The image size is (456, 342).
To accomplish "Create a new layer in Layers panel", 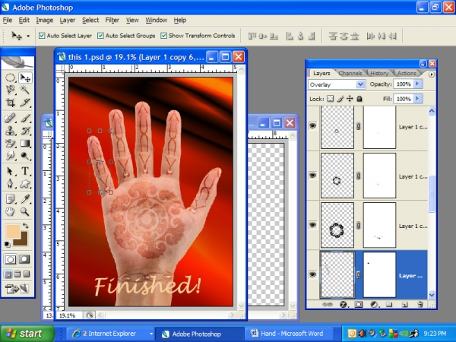I will coord(404,305).
